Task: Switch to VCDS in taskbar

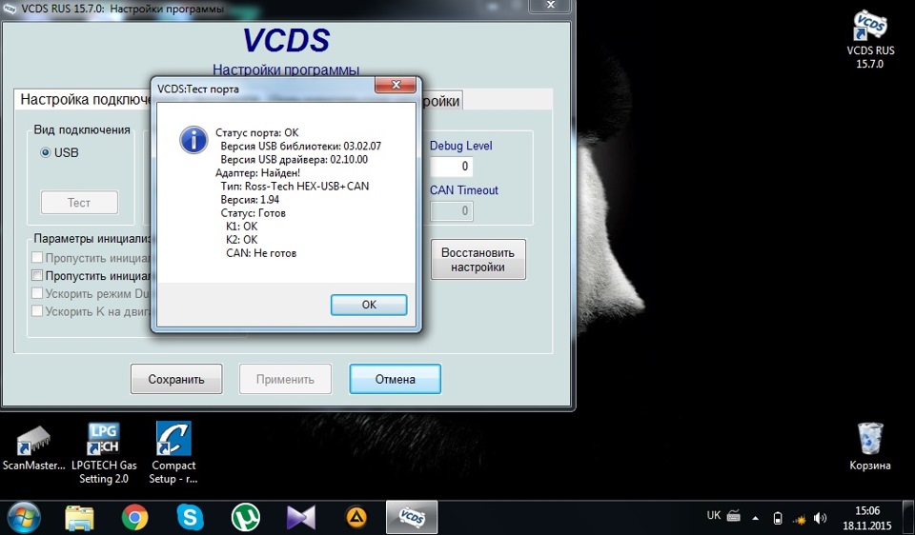Action: 412,518
